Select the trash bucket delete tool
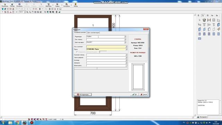 click(204, 20)
